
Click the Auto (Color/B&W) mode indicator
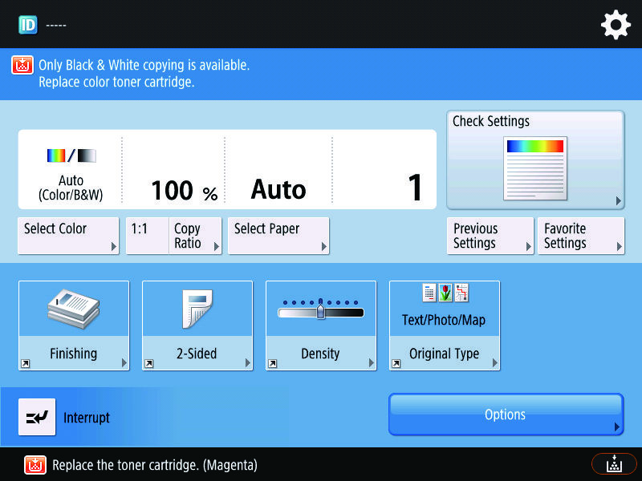[x=71, y=169]
